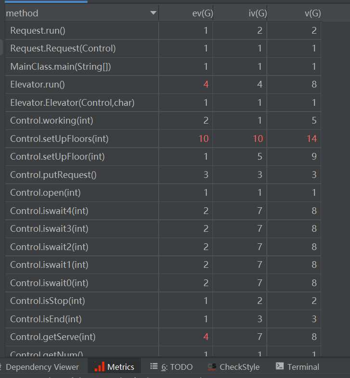The width and height of the screenshot is (350, 378).
Task: Click the Terminal icon
Action: point(279,366)
